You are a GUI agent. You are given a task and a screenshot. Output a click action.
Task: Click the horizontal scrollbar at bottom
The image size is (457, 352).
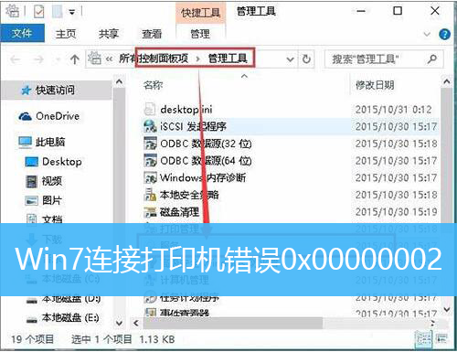[x=233, y=323]
